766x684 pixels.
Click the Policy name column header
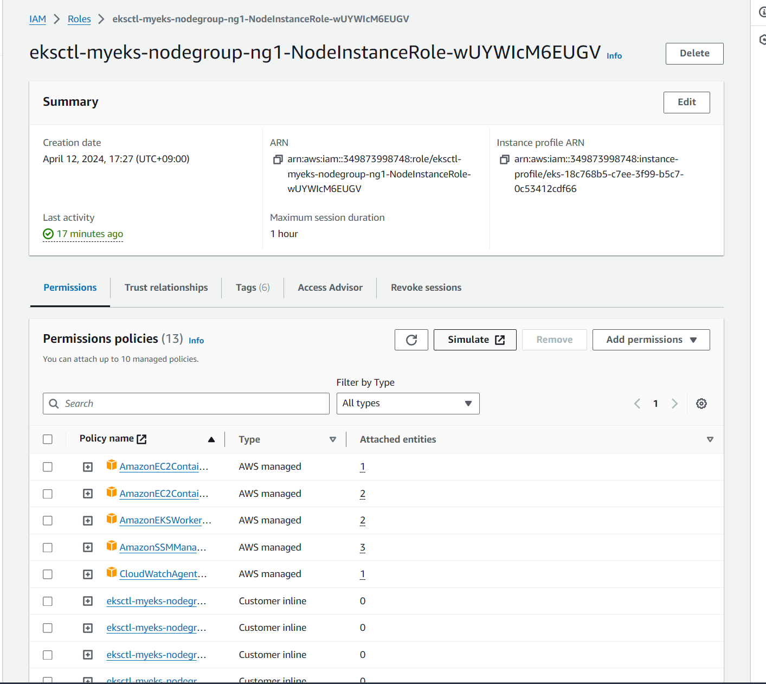pos(106,438)
